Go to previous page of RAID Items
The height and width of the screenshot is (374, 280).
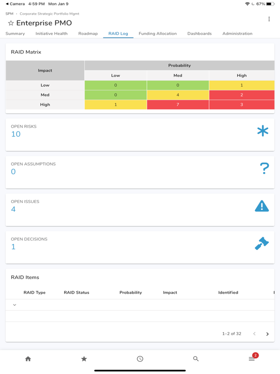tap(254, 334)
